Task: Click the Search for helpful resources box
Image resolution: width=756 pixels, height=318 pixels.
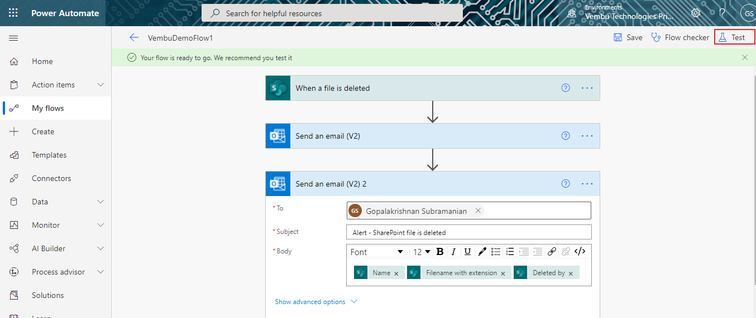Action: coord(332,13)
